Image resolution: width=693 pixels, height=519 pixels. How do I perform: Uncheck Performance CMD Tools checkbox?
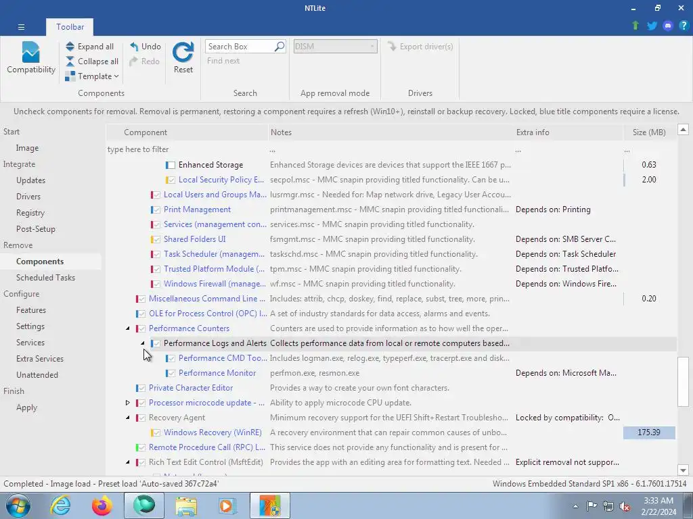point(171,358)
